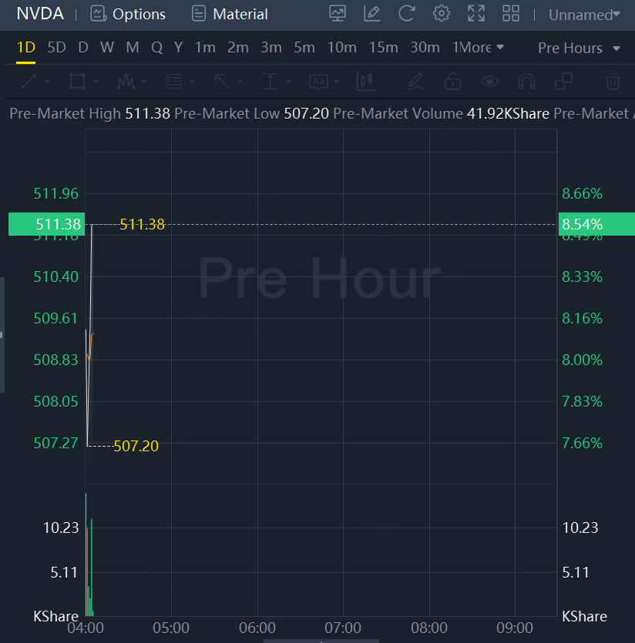635x643 pixels.
Task: Toggle the candlestick indicator icon in drawing bar
Action: coord(366,81)
